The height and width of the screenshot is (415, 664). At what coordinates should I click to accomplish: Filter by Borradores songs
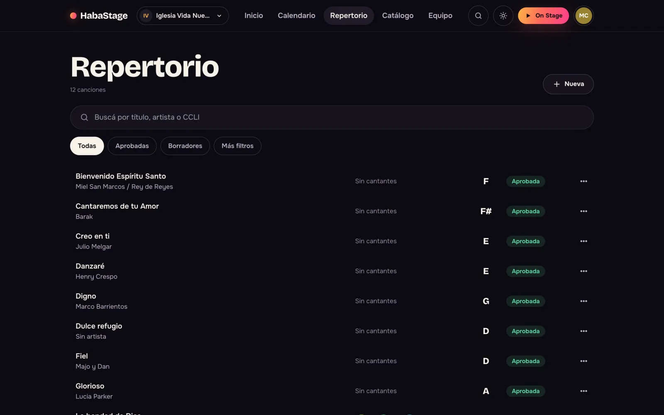coord(185,146)
